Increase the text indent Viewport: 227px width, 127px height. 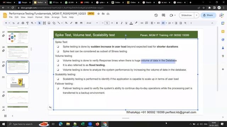click(x=181, y=23)
